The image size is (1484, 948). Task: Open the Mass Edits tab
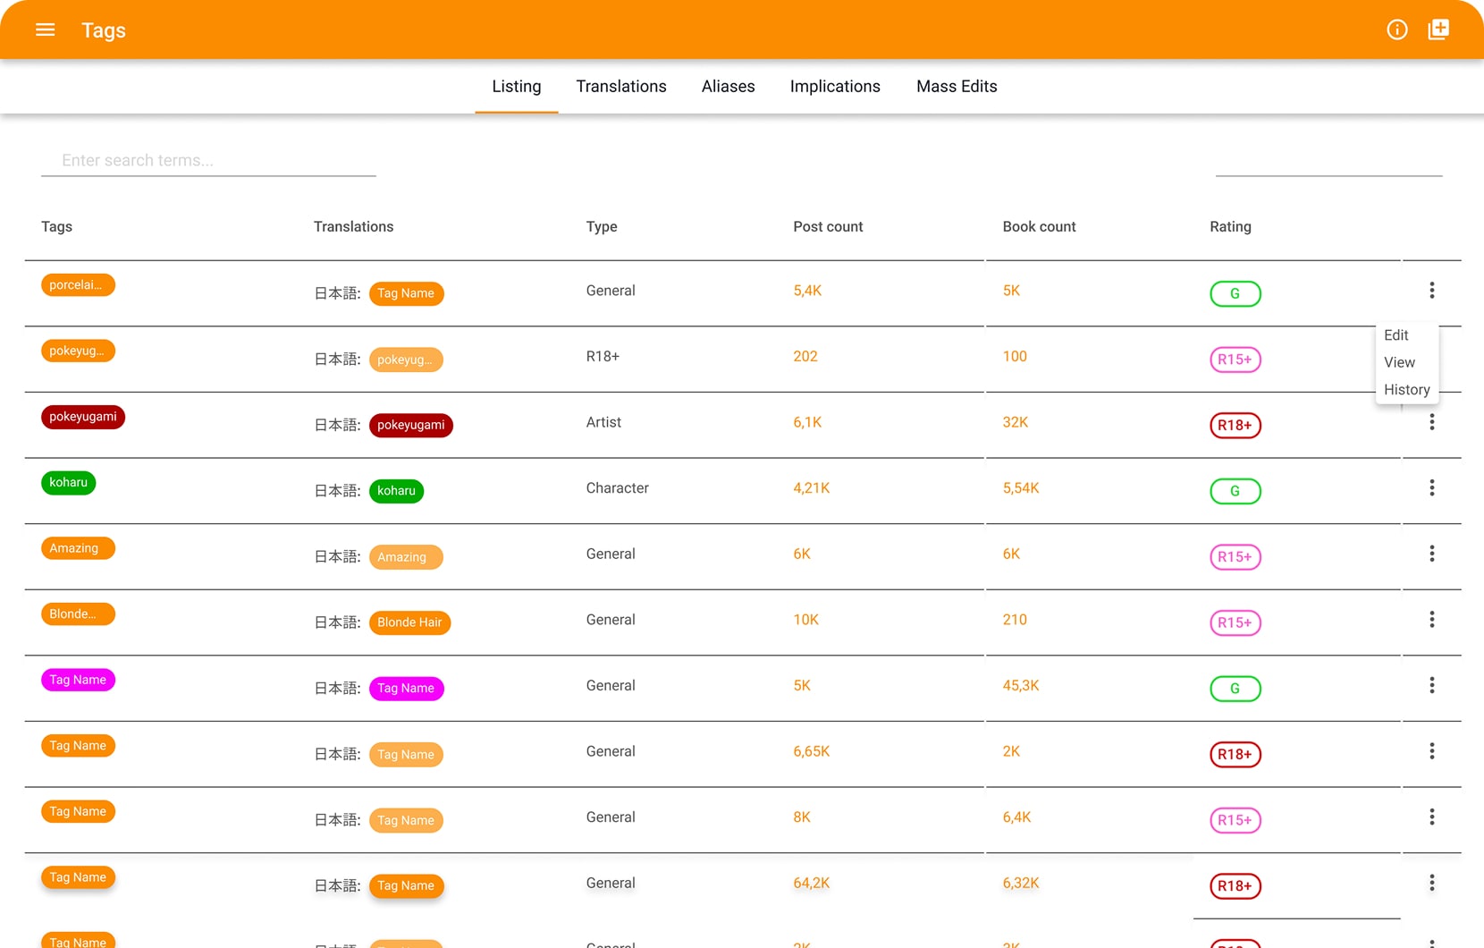pyautogui.click(x=956, y=87)
